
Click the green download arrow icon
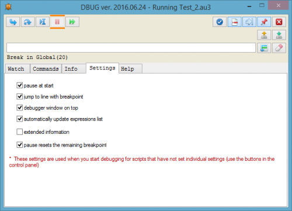(x=279, y=35)
